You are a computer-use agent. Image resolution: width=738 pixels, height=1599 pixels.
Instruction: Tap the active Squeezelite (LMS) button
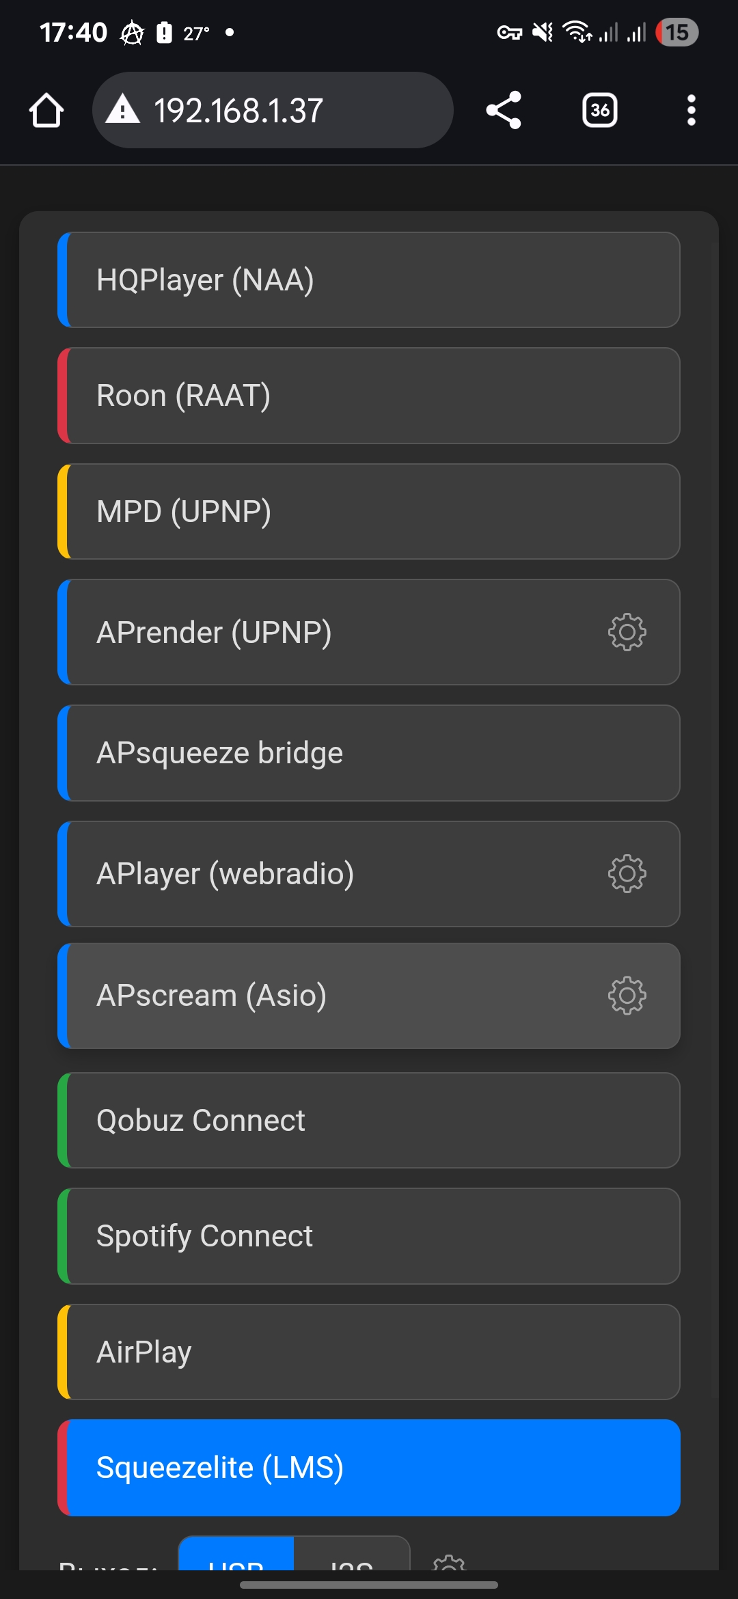369,1468
